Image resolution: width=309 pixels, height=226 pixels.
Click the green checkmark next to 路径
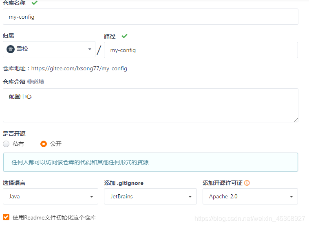coord(124,36)
